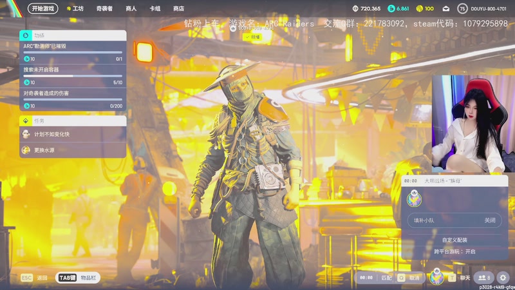Open the mail inbox envelope icon
Screen dimensions: 515x290
click(x=445, y=9)
